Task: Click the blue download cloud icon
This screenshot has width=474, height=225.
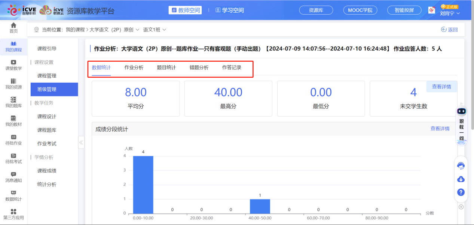Action: 461,179
